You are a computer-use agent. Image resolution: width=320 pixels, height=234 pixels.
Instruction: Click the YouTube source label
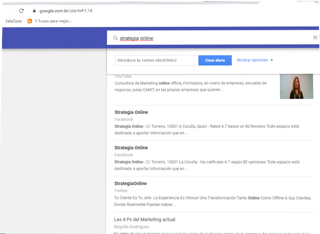(x=123, y=76)
